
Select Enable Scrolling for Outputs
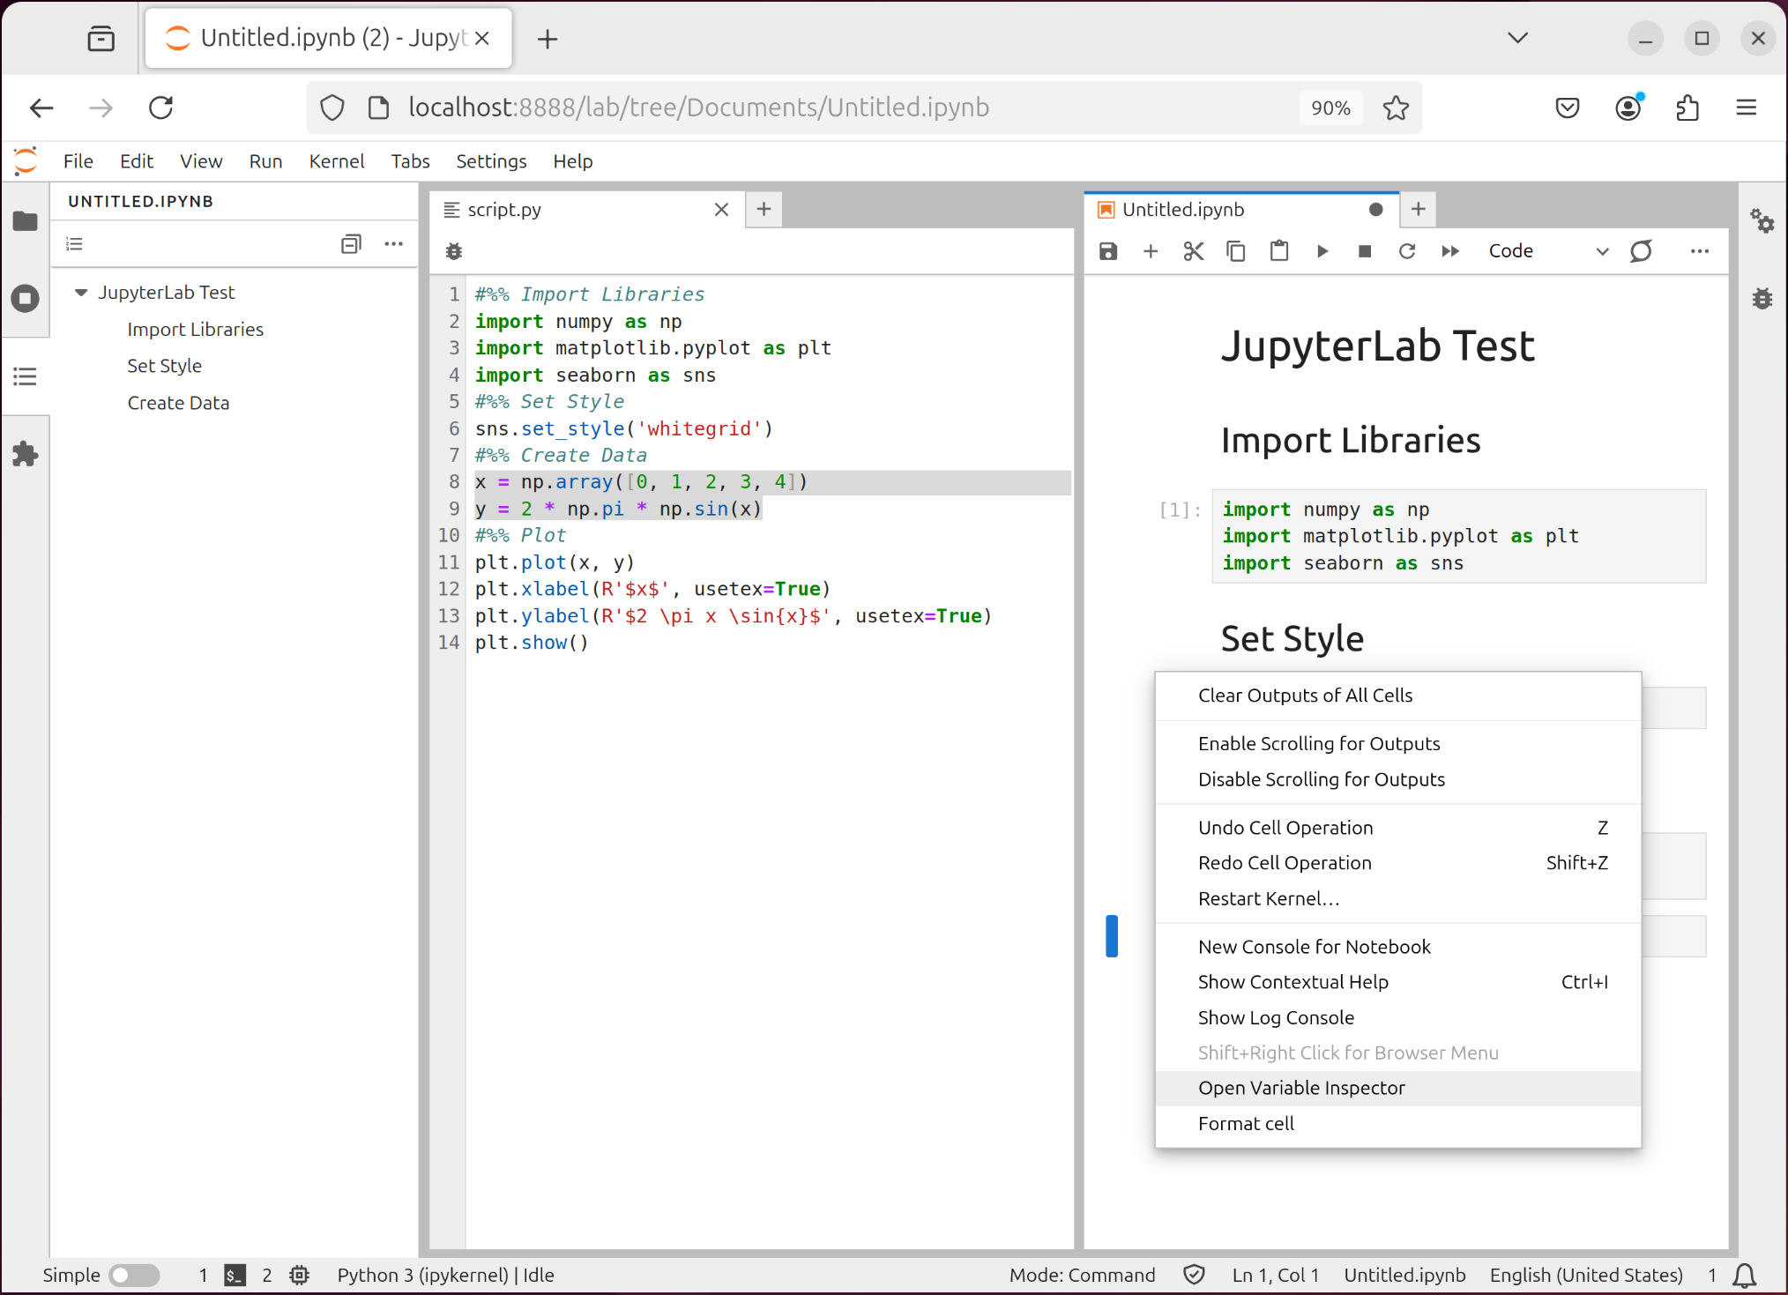point(1397,743)
